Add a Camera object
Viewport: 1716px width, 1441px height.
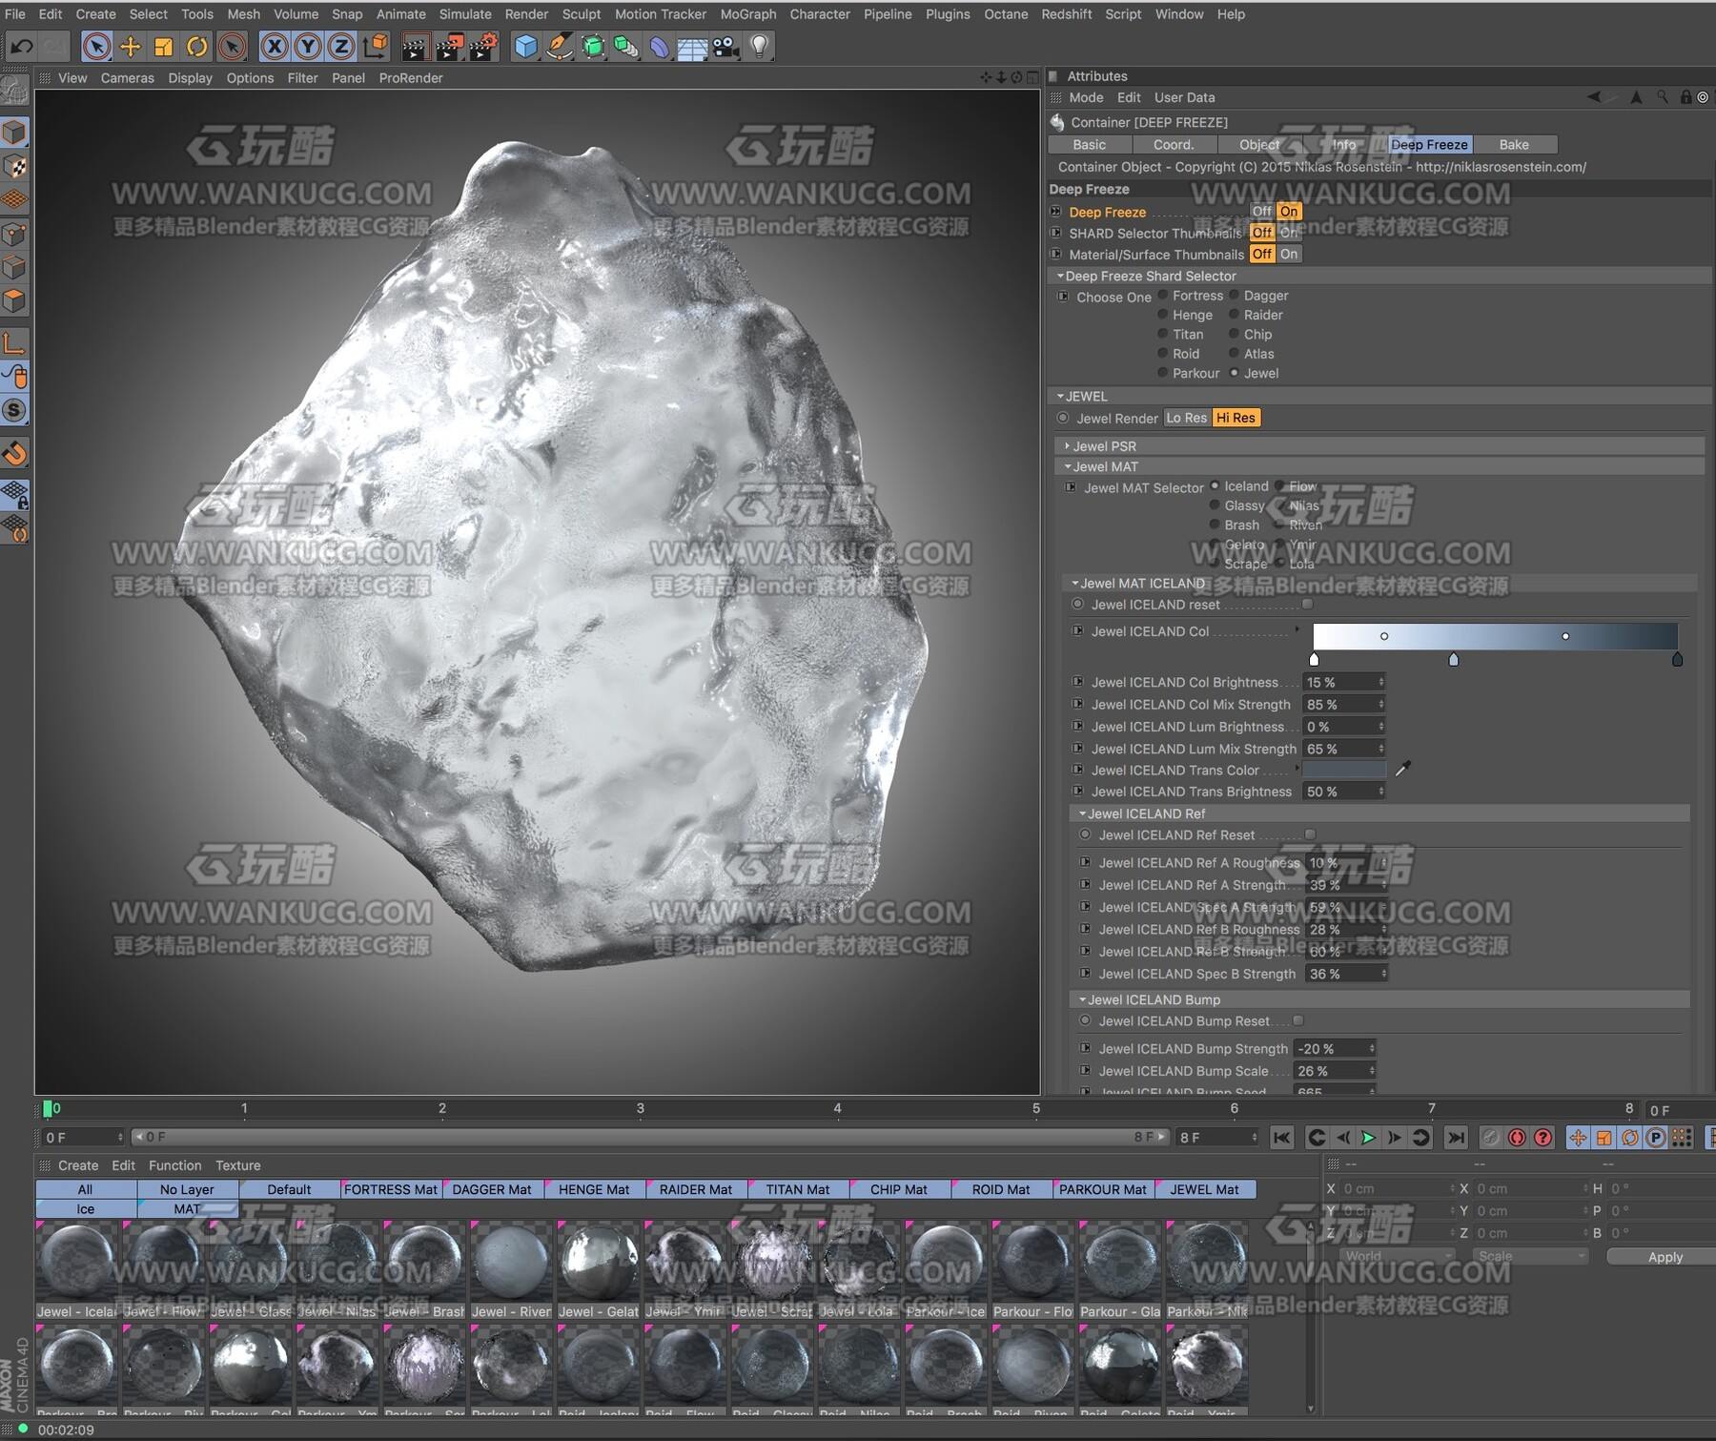click(726, 46)
